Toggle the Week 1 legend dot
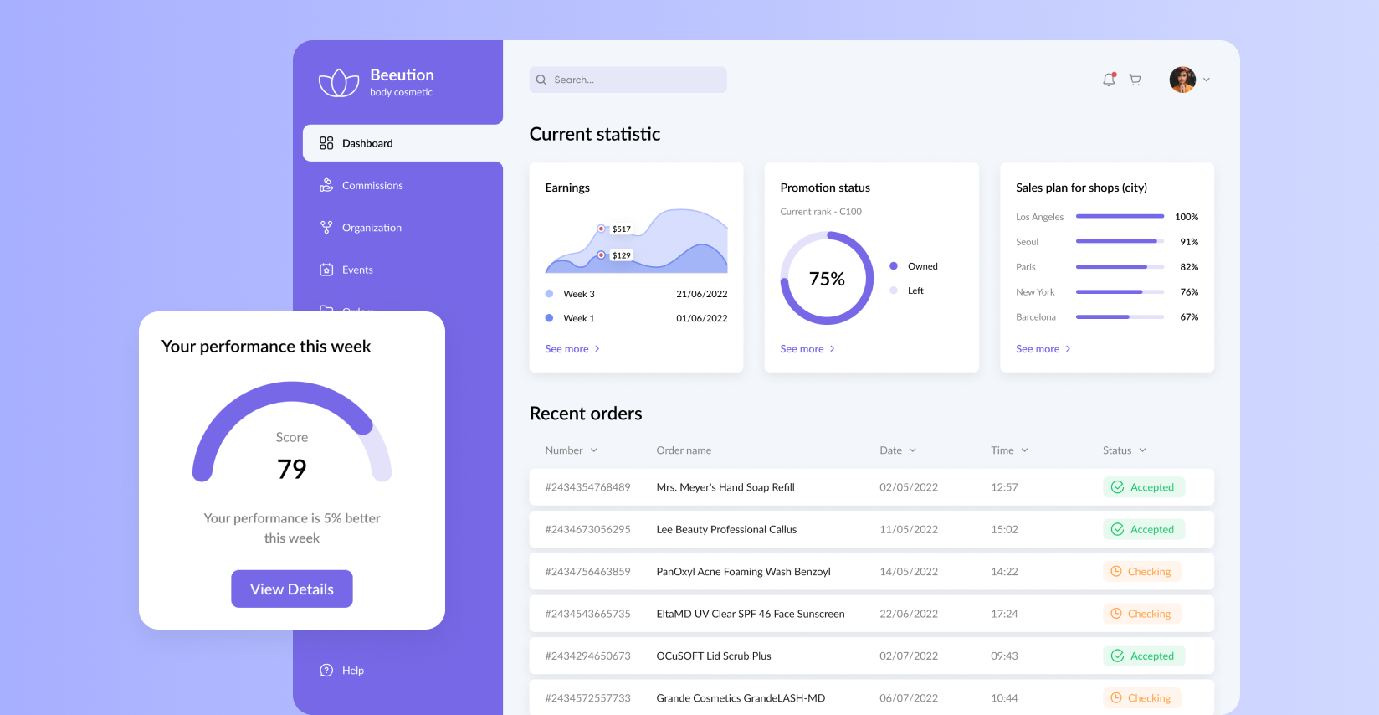The height and width of the screenshot is (715, 1379). tap(549, 318)
